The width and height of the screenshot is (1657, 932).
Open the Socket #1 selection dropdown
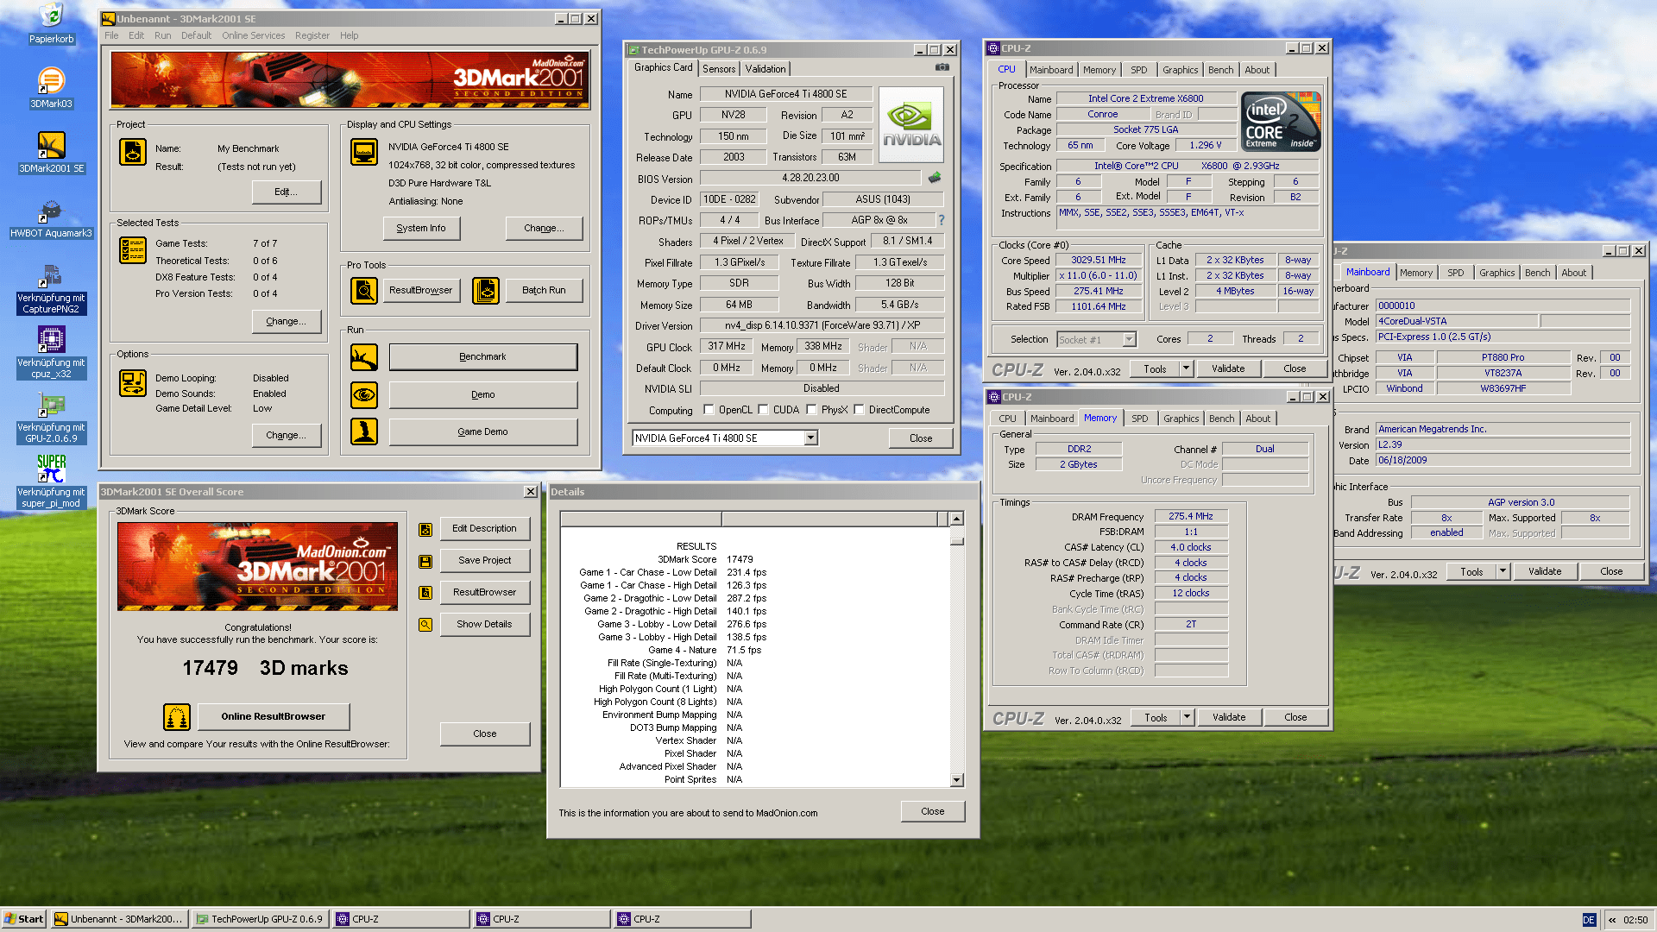pyautogui.click(x=1129, y=340)
